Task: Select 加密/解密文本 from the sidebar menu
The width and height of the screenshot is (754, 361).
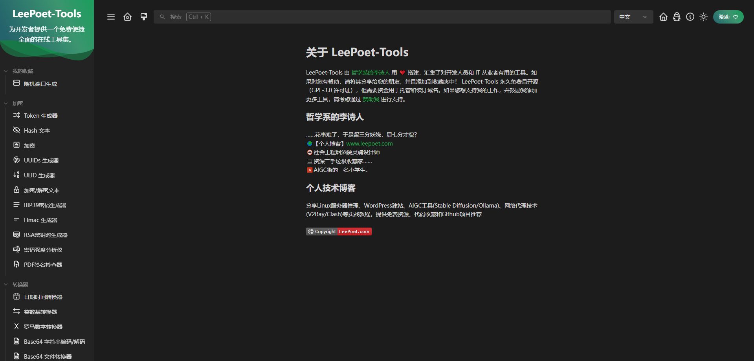Action: 41,190
